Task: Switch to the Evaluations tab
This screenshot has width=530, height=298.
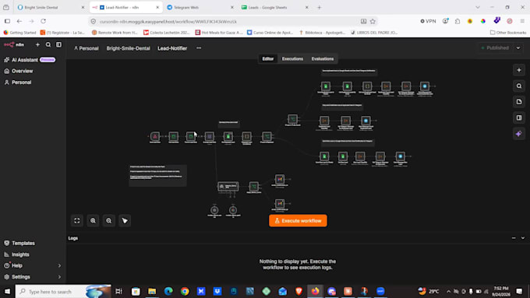Action: tap(323, 58)
